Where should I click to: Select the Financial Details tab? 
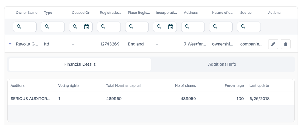[x=80, y=64]
